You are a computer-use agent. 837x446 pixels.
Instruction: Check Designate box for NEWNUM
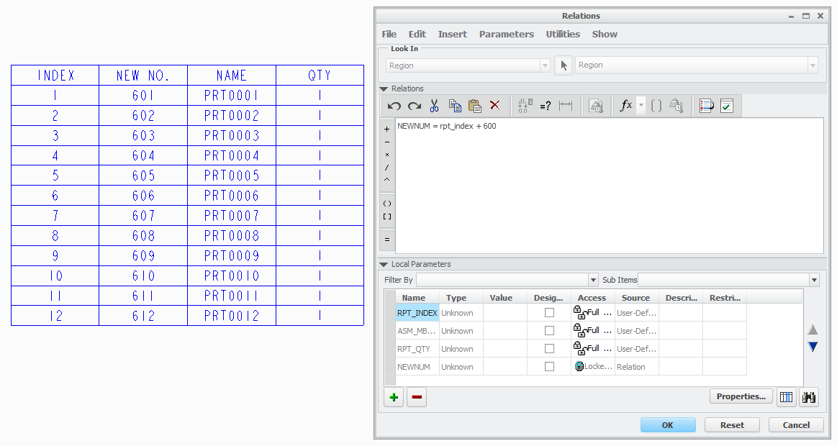[x=548, y=366]
